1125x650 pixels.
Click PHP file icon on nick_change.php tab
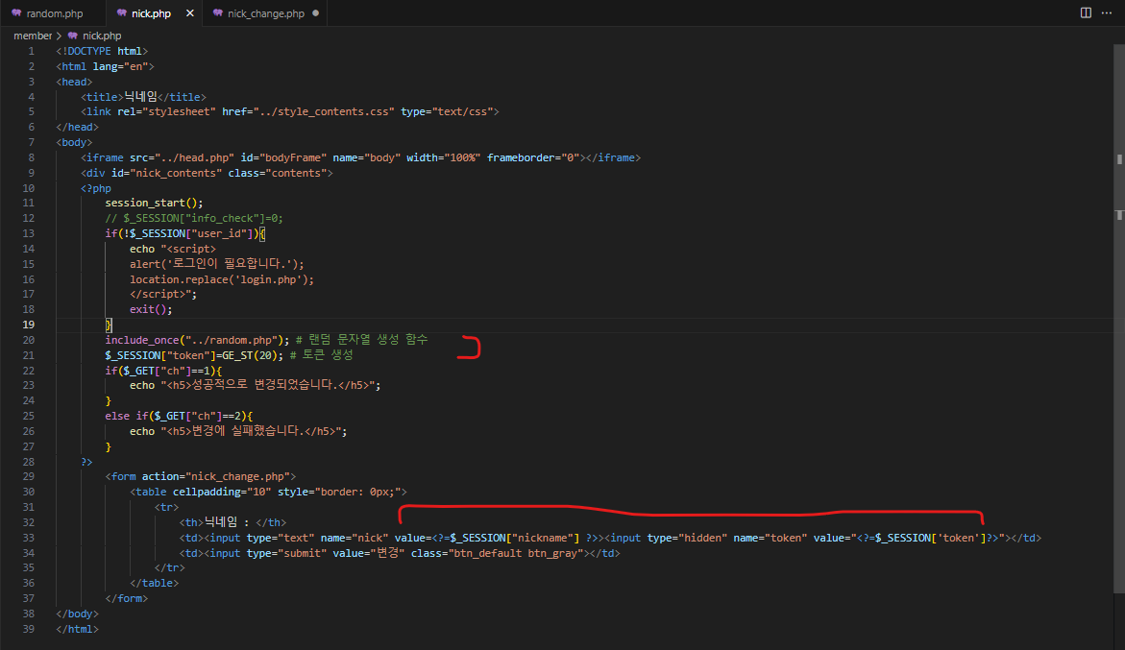pos(217,12)
